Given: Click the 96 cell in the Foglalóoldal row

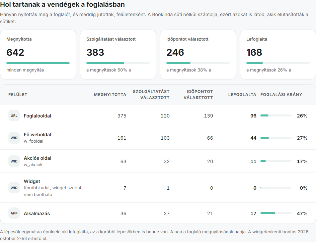Looking at the screenshot, I should click(x=253, y=116).
